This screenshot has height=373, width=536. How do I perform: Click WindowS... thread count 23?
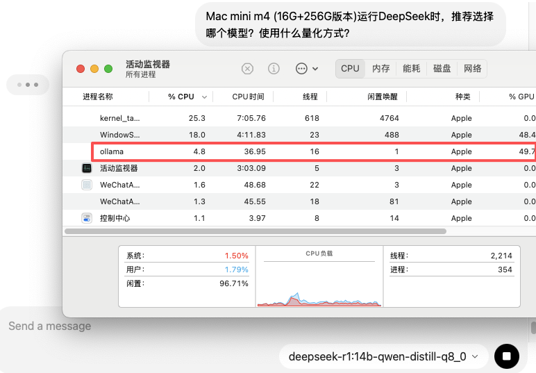[315, 135]
